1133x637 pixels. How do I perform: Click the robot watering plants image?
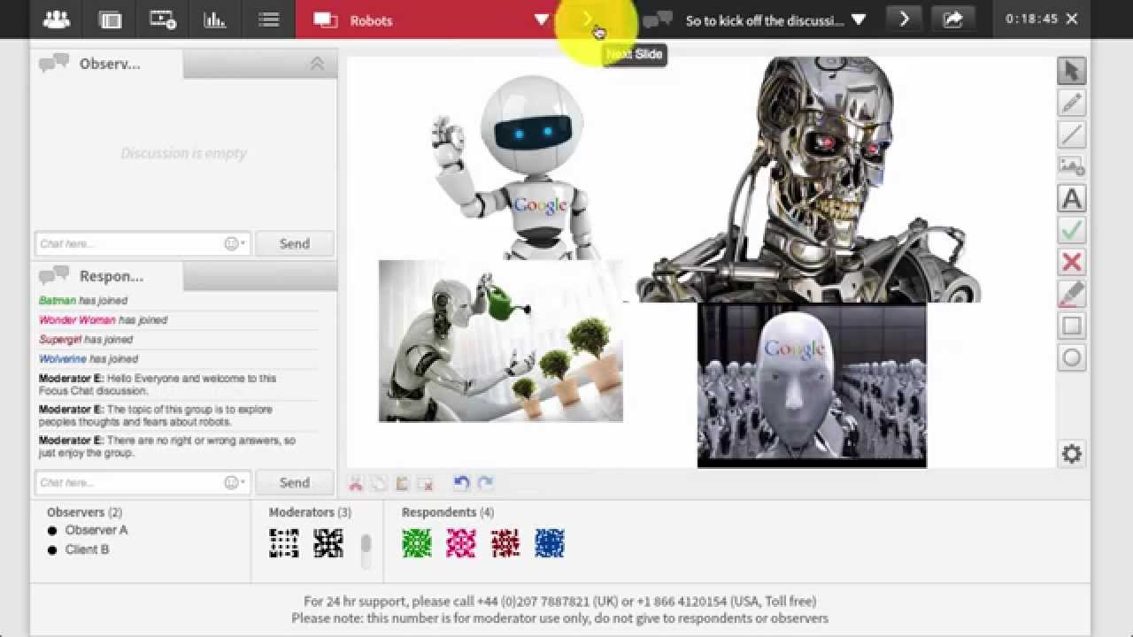[x=501, y=341]
